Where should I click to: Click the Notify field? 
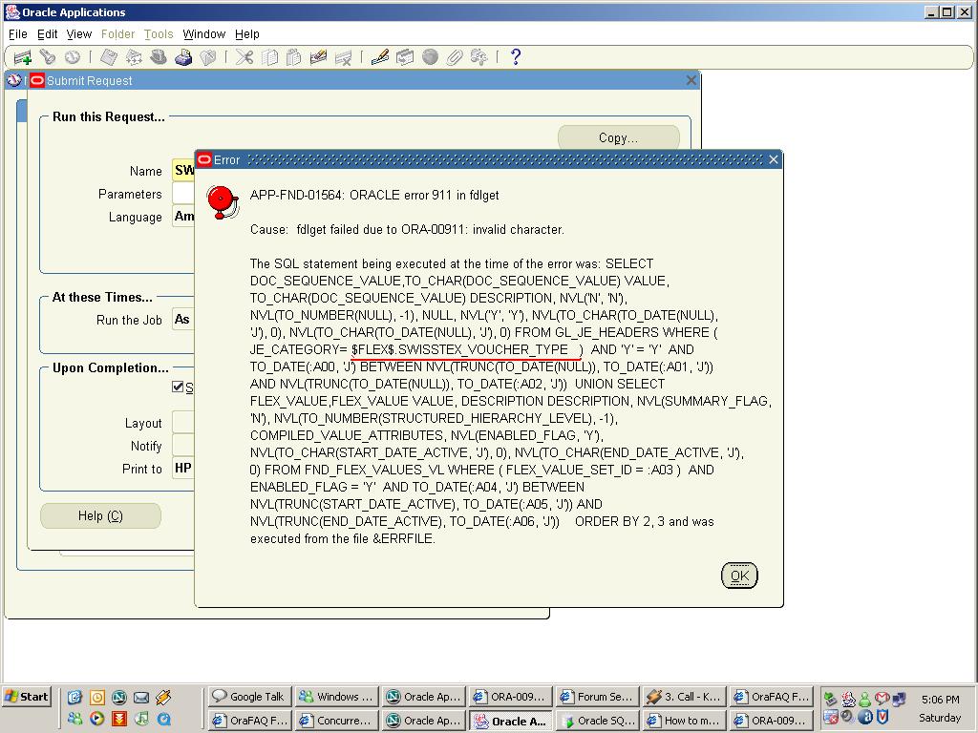(183, 446)
